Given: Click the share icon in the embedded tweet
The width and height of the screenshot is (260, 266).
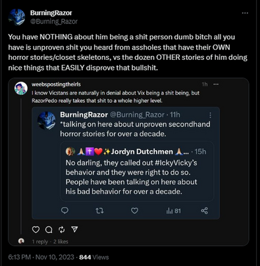Looking at the screenshot, I should point(204,211).
